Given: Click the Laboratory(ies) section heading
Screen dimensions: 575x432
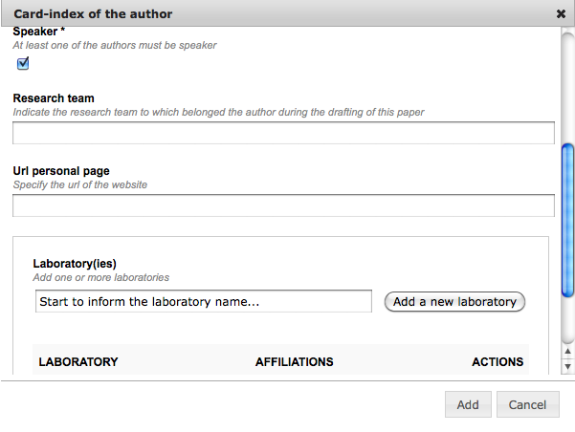Looking at the screenshot, I should [75, 264].
